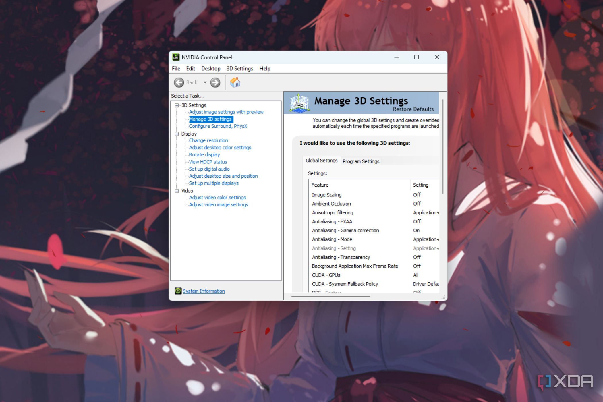Maximize the NVIDIA Control Panel window
Viewport: 603px width, 402px height.
point(416,57)
